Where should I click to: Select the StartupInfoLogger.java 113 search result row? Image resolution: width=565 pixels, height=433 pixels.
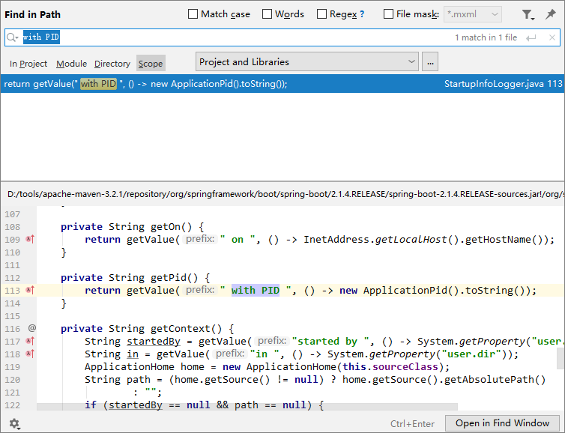point(282,84)
